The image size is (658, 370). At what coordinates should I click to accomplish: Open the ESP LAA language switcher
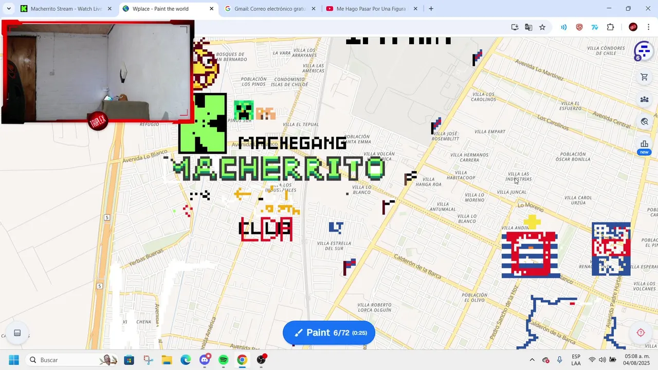tap(576, 360)
